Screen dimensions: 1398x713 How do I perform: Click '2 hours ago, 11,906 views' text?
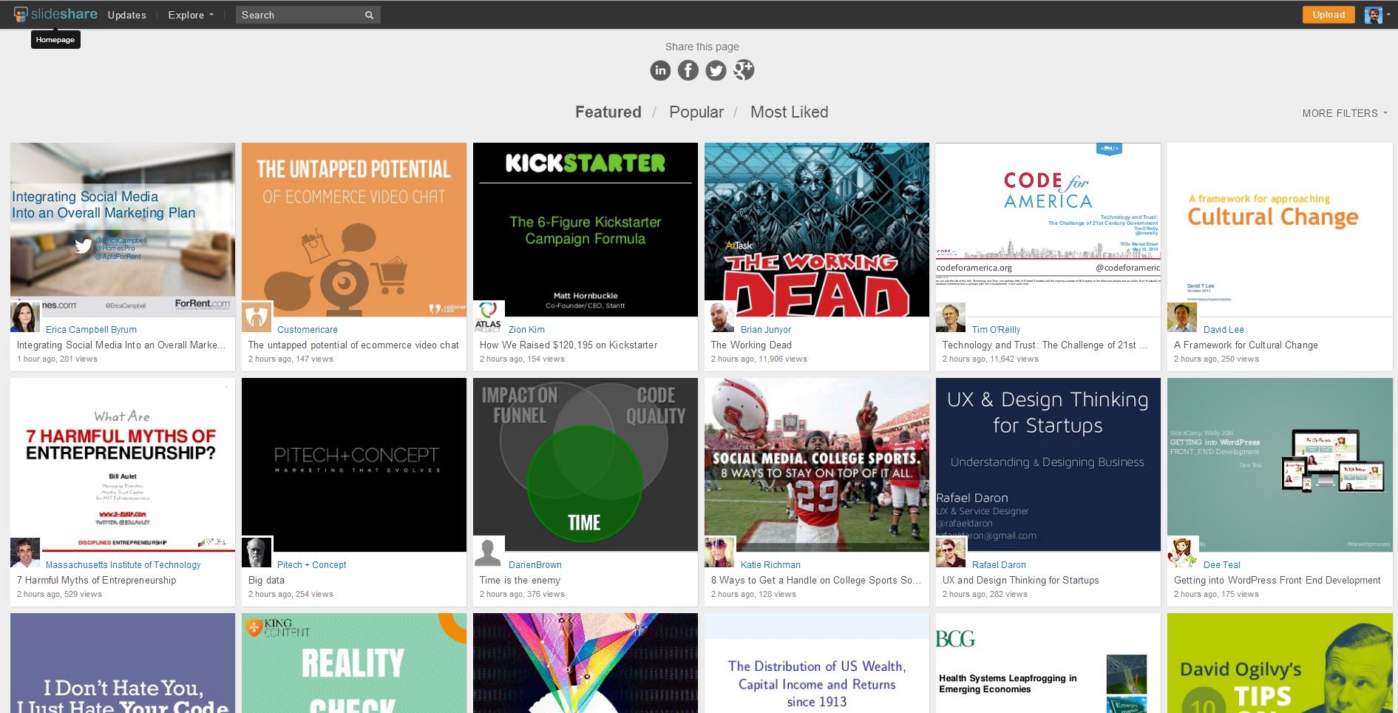tap(759, 359)
